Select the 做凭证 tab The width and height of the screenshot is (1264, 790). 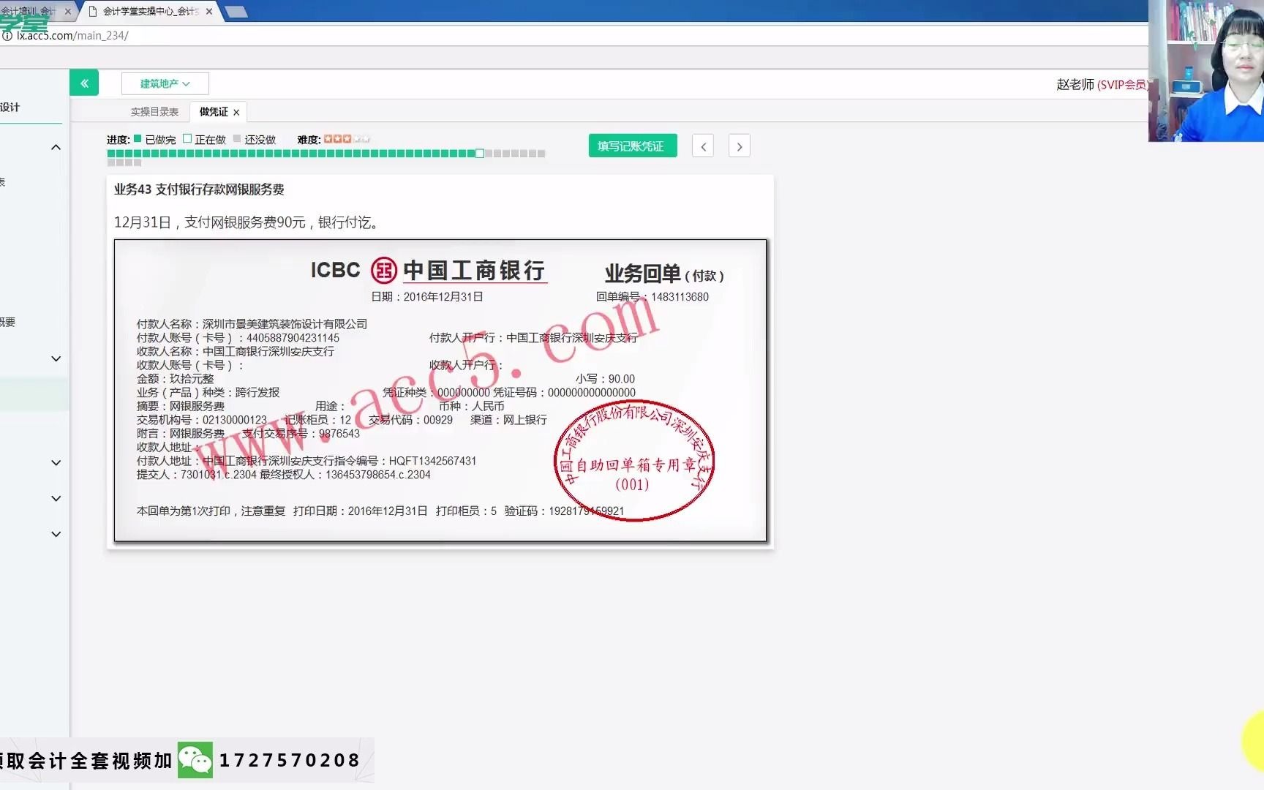pos(214,112)
